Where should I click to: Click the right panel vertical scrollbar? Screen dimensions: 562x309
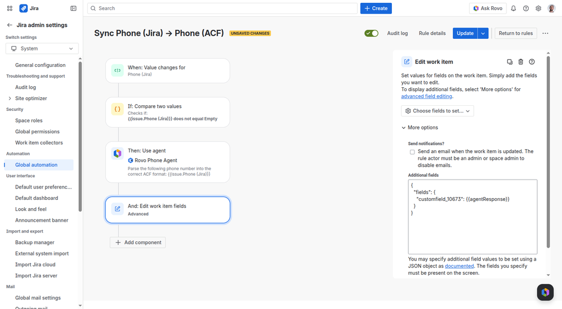548,152
